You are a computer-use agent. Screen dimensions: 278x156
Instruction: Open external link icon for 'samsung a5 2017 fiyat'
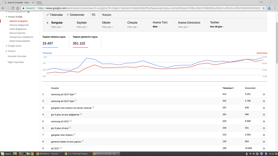(x=75, y=94)
